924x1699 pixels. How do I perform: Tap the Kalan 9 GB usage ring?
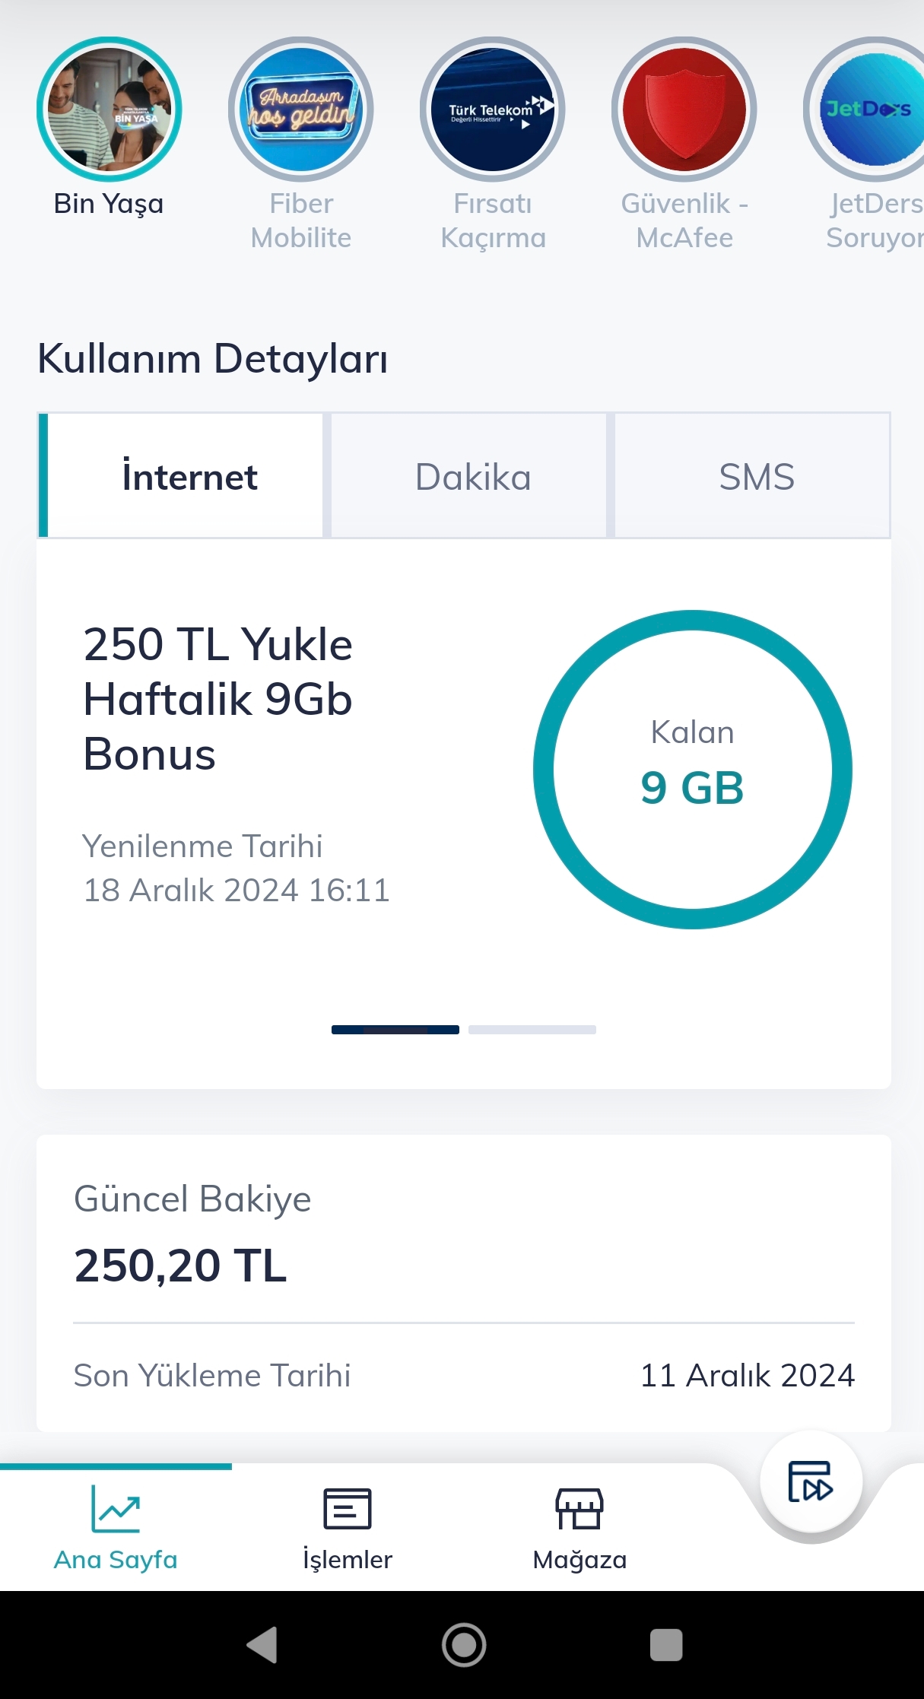[x=693, y=770]
